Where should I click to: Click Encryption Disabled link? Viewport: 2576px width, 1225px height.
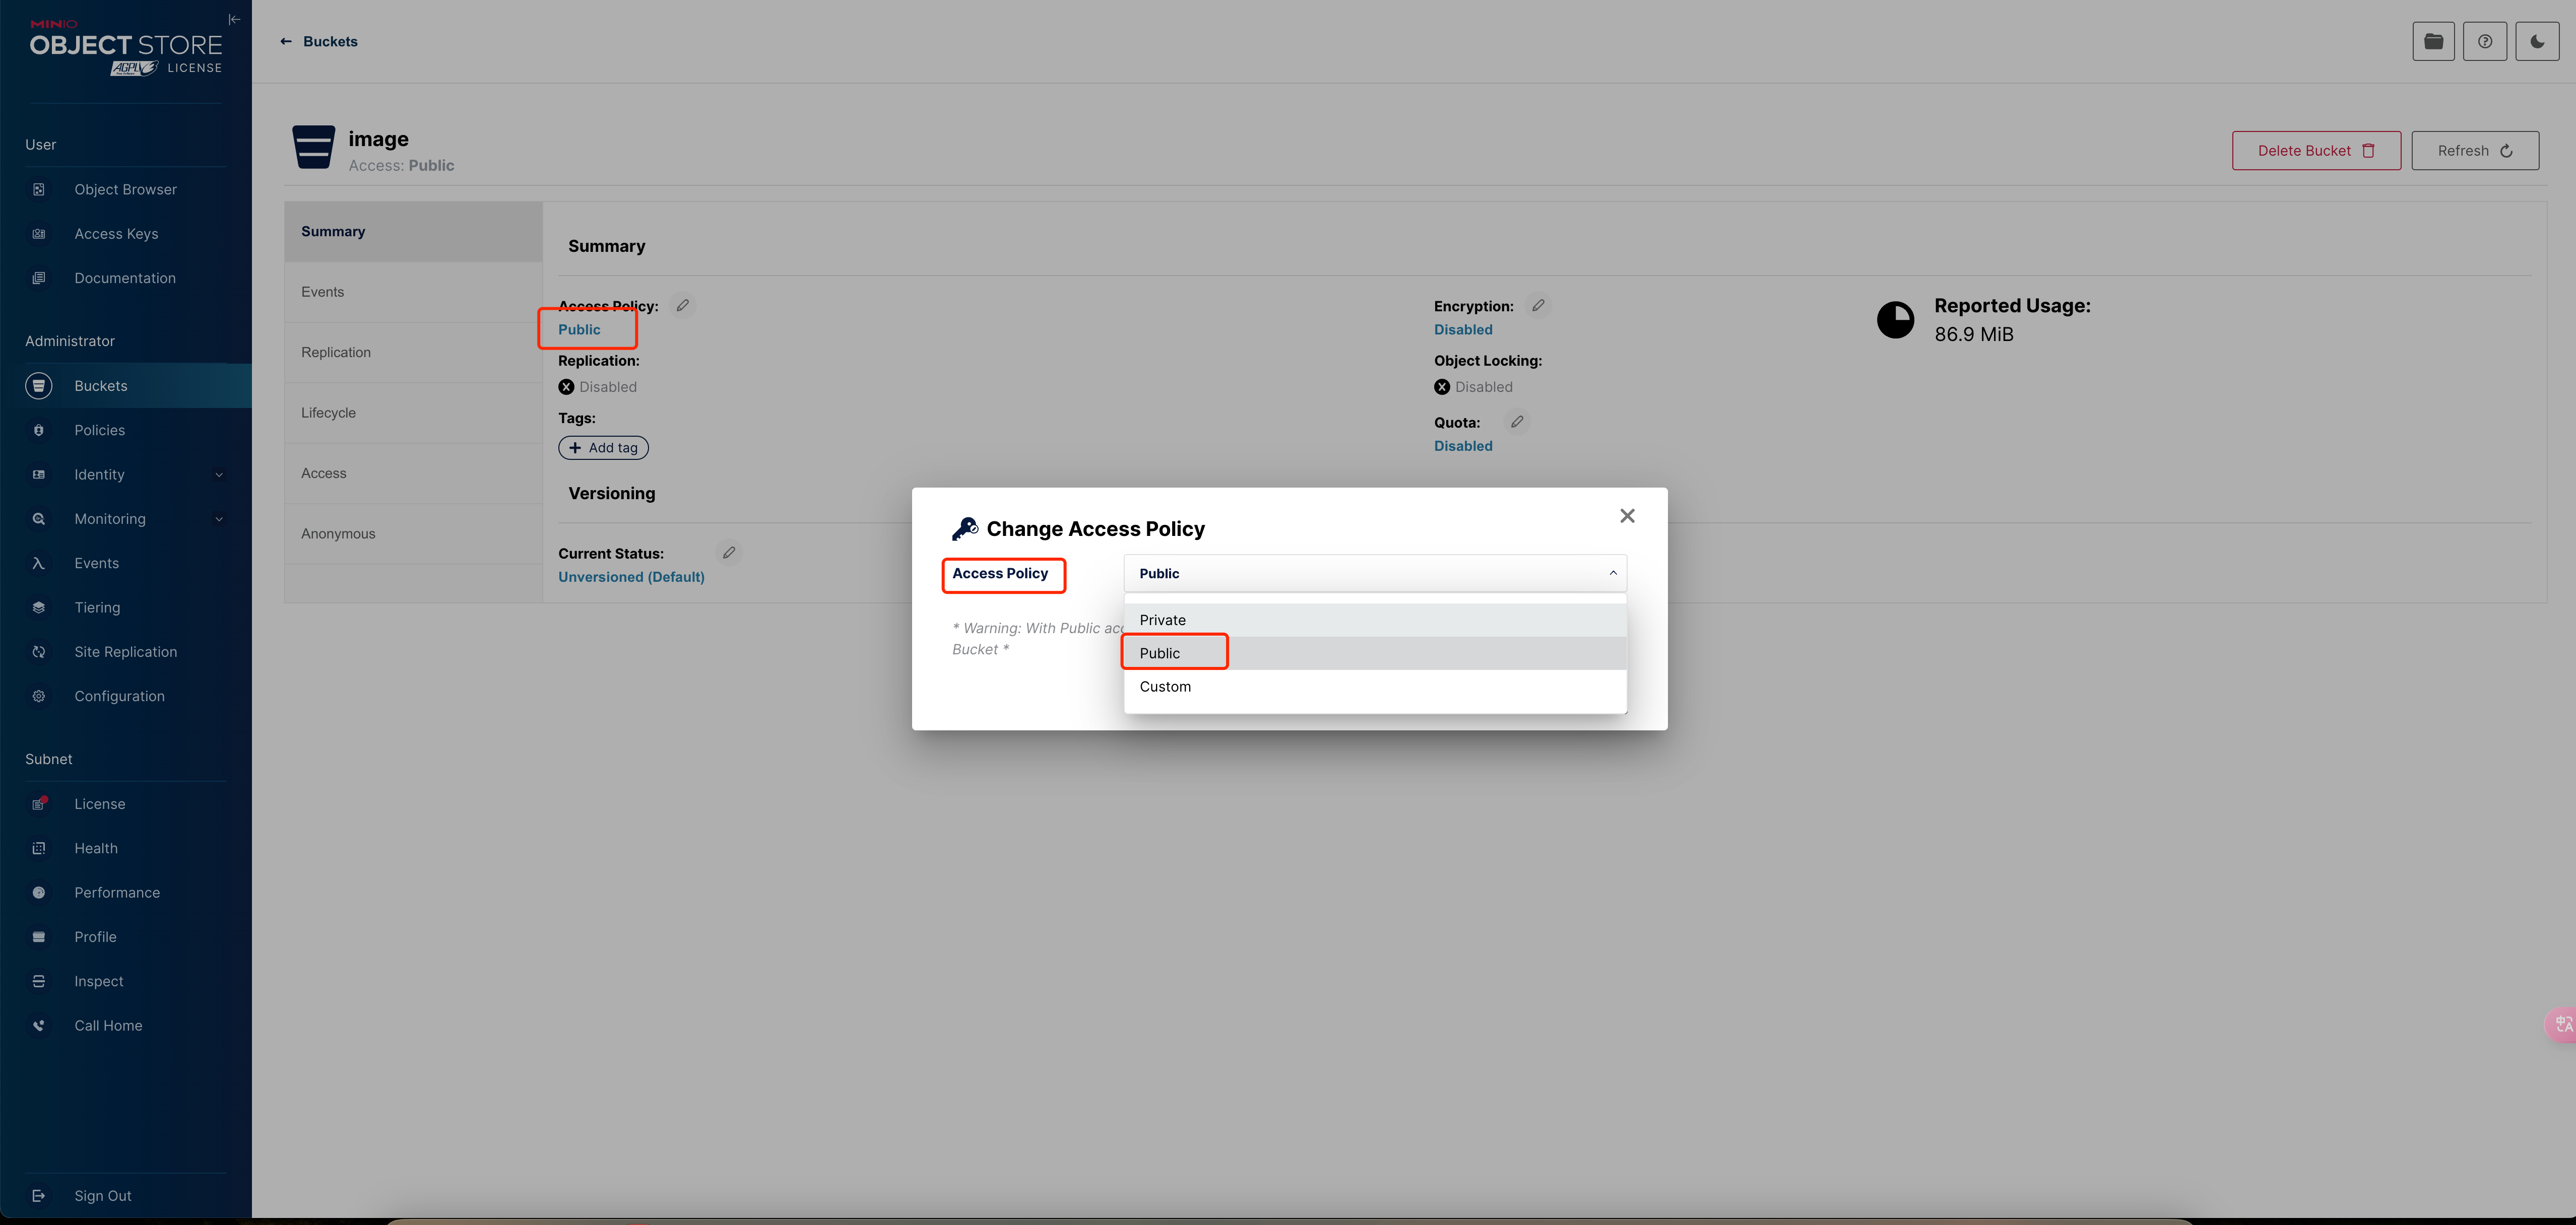pyautogui.click(x=1463, y=330)
